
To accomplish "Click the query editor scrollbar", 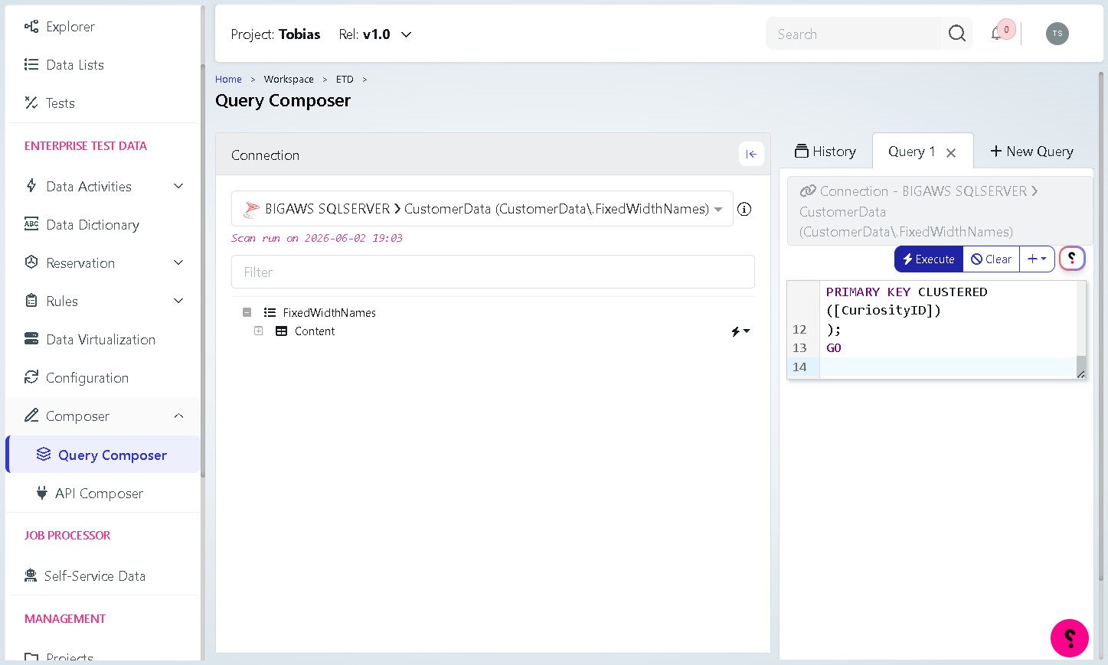I will 1081,329.
